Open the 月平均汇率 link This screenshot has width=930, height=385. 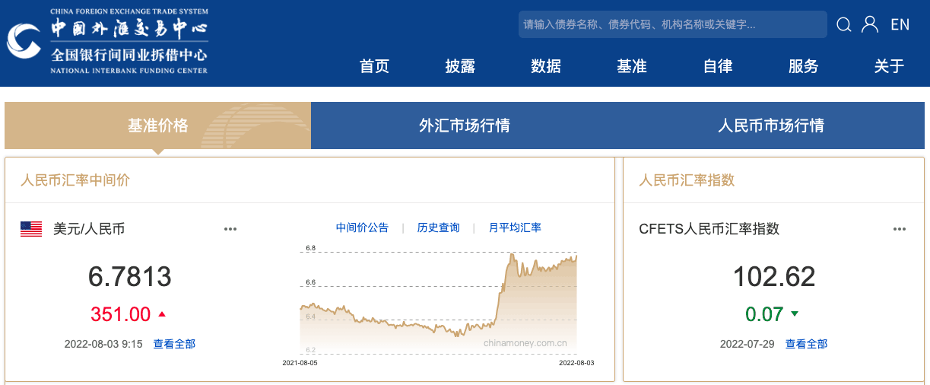pos(515,228)
